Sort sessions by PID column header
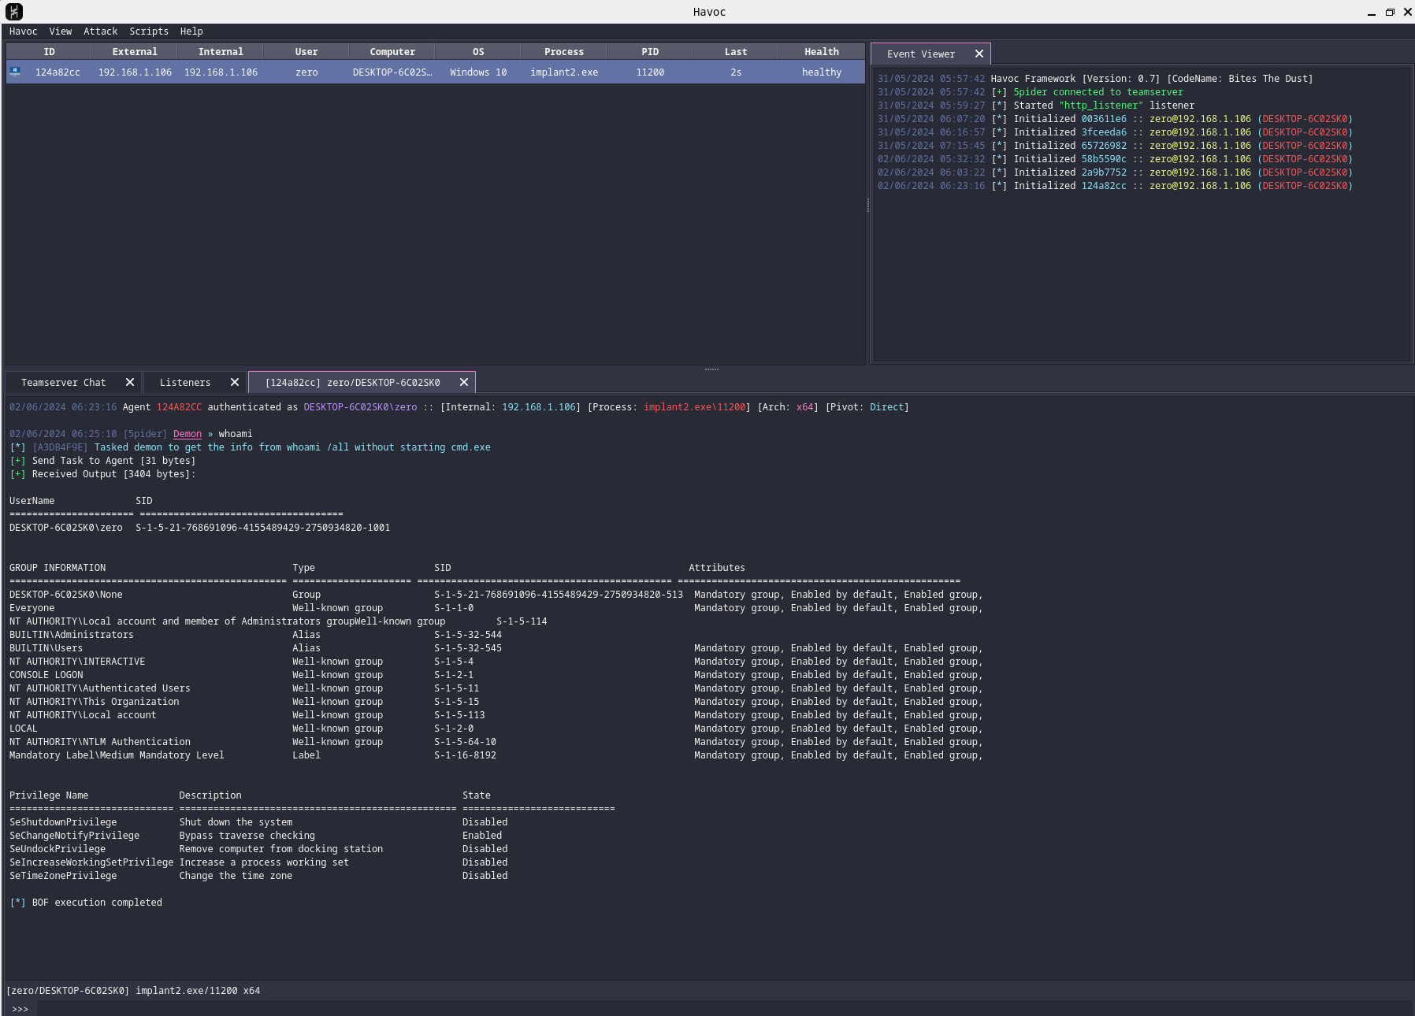This screenshot has height=1016, width=1415. [650, 51]
